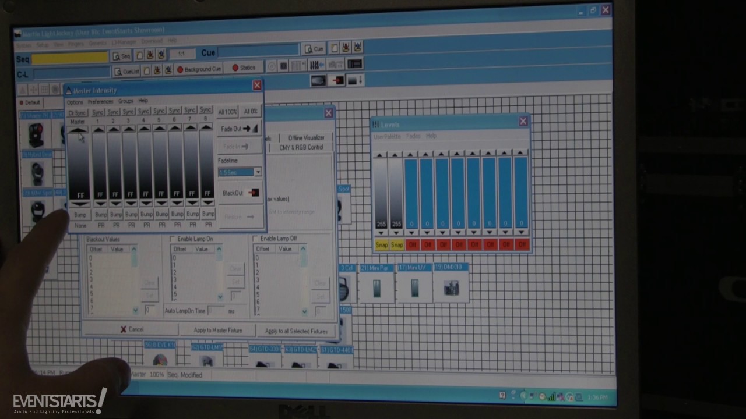The image size is (746, 419).
Task: Toggle Sync button above submaster 4
Action: [143, 111]
